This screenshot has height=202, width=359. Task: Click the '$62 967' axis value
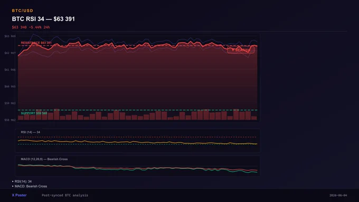point(10,53)
